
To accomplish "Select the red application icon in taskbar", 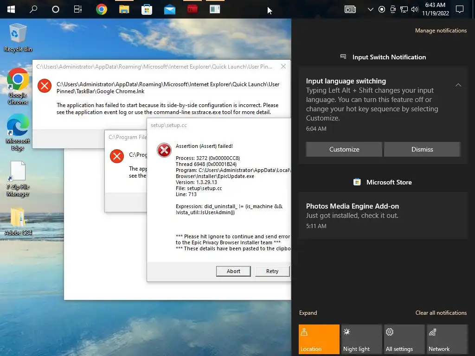I will click(193, 9).
